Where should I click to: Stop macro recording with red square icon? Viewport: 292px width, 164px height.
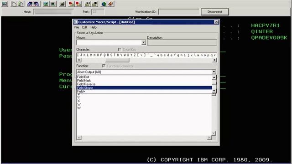(78, 4)
